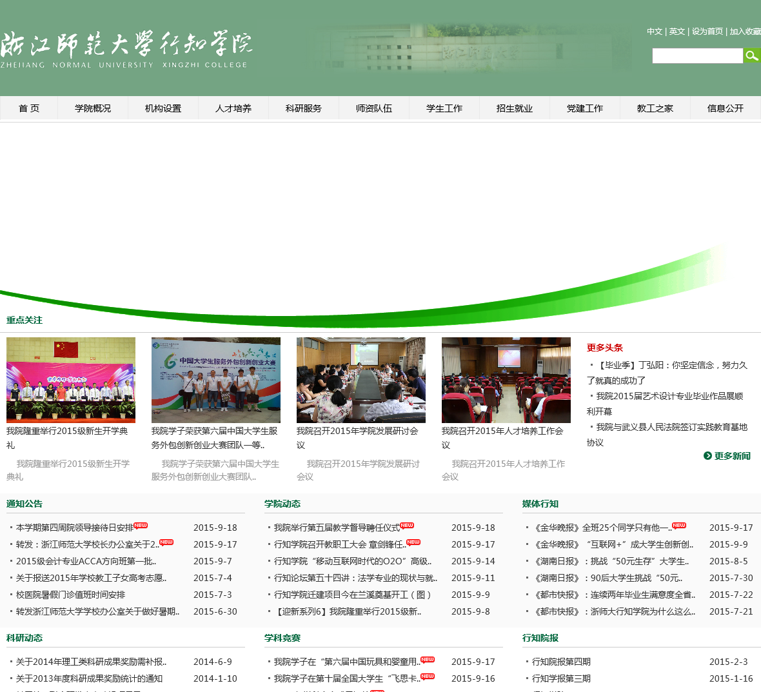Click the 更多新闻 link
761x692 pixels.
click(x=733, y=456)
